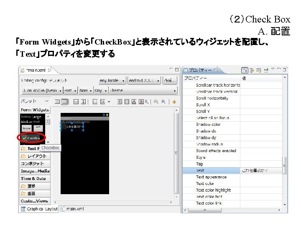This screenshot has height=225, width=301.
Task: Open the Android 2.3.3 target dropdown
Action: click(x=144, y=80)
